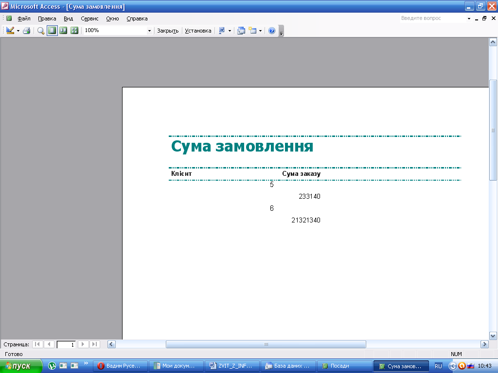Click the Сума замовлення report title

pos(242,146)
